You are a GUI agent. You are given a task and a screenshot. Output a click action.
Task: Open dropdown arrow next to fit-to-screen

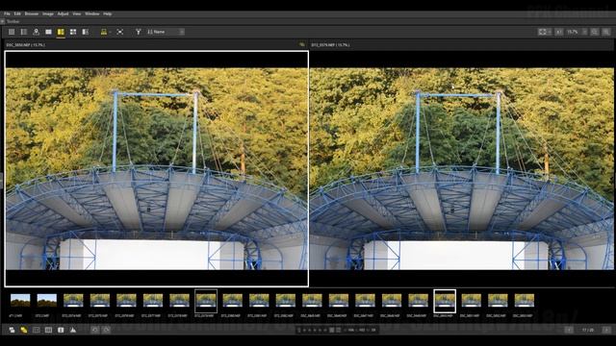point(550,32)
